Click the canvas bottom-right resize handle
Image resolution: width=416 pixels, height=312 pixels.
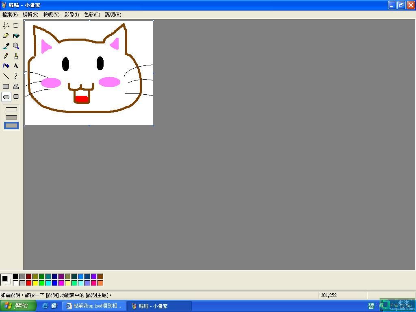[153, 126]
